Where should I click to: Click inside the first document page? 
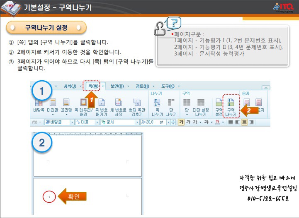[88, 156]
